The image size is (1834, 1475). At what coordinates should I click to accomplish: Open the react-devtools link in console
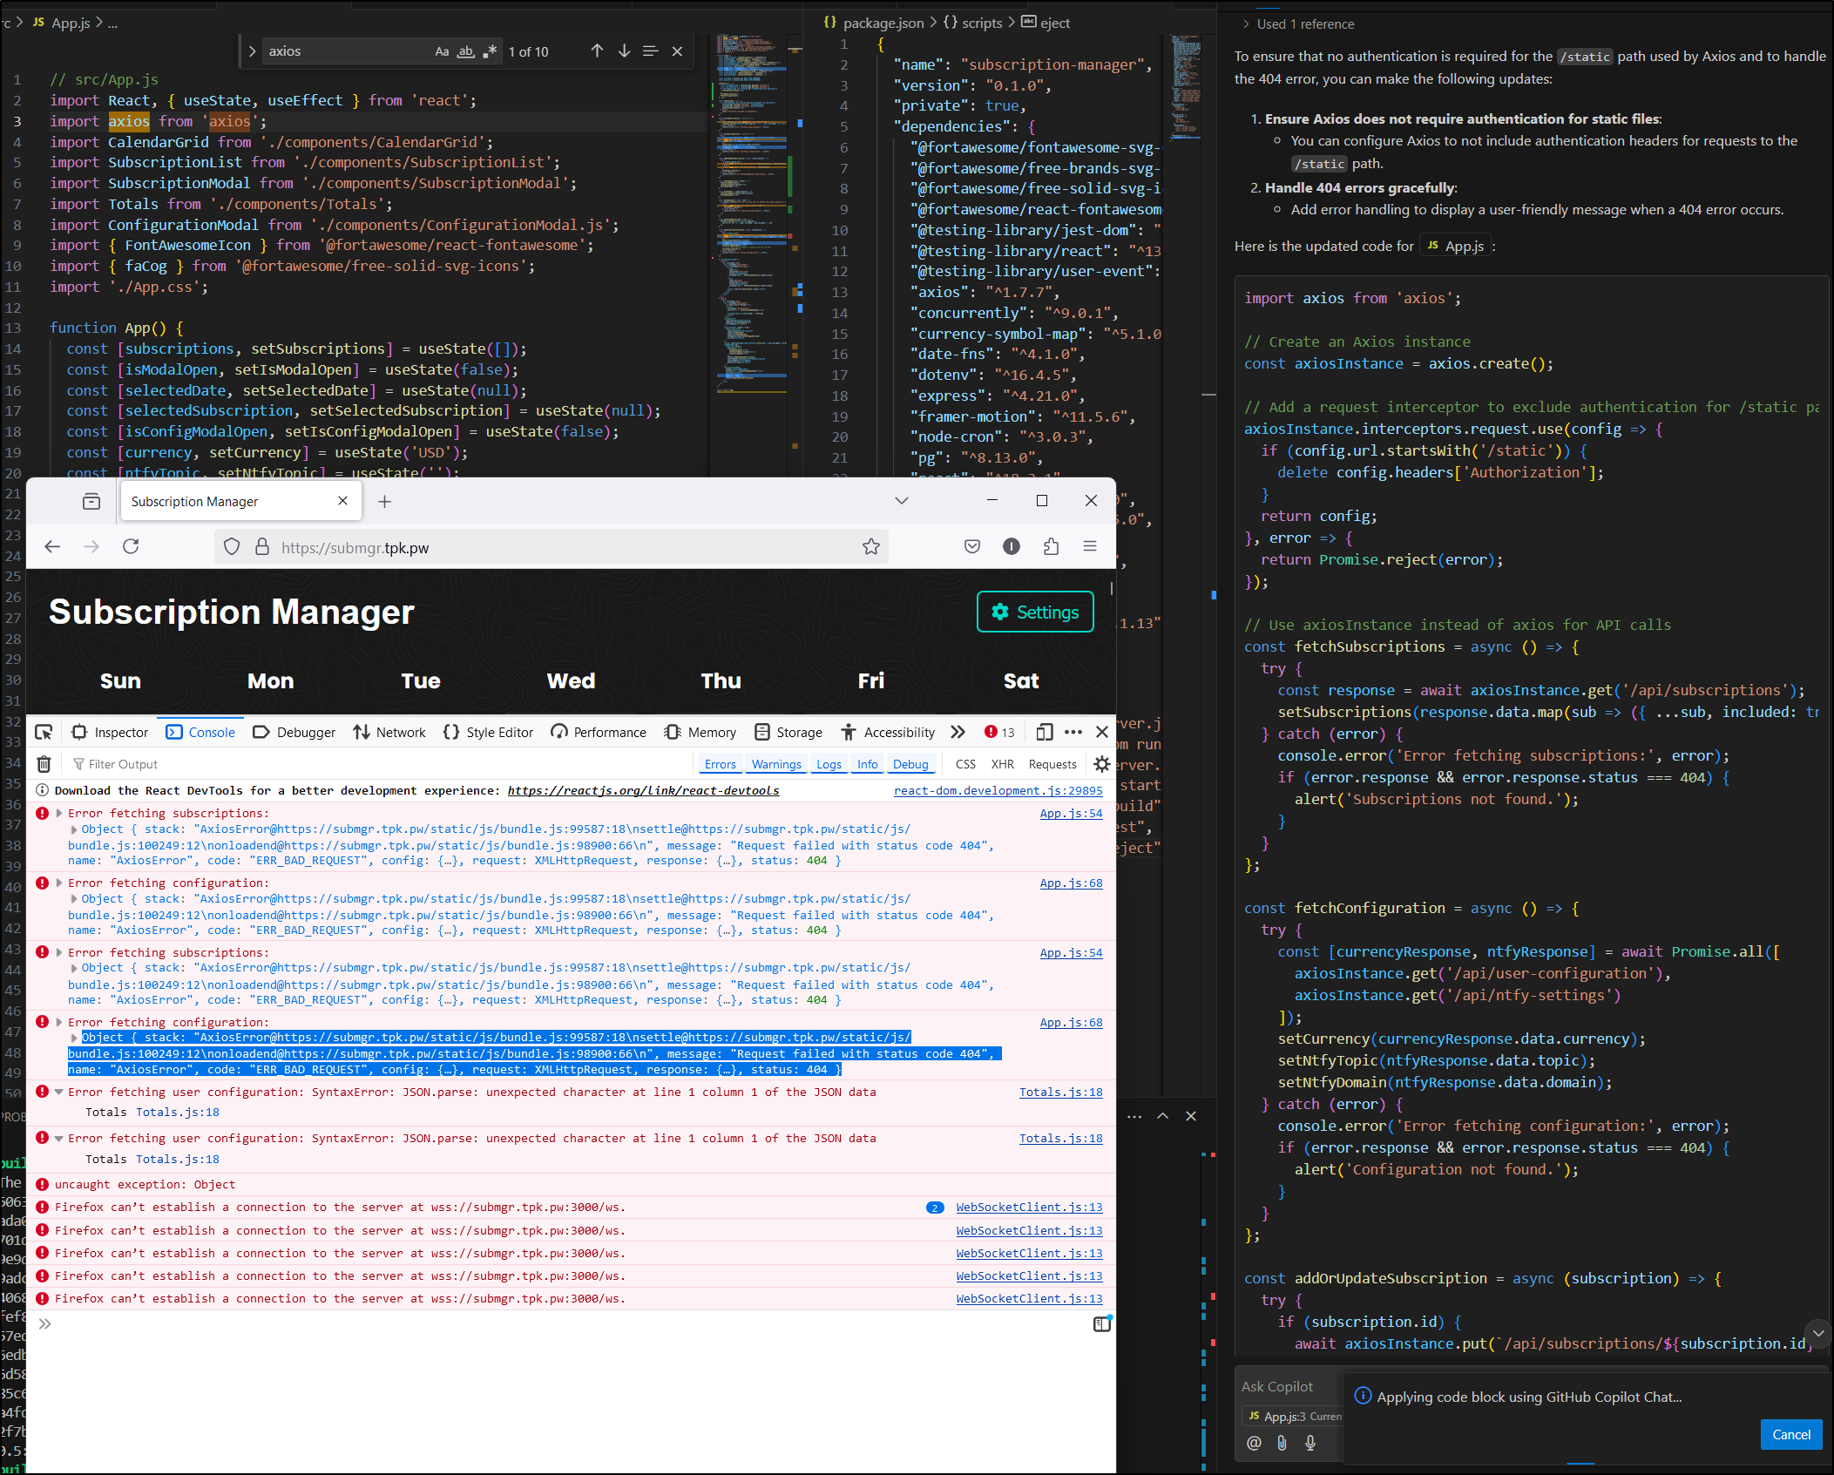[x=643, y=790]
